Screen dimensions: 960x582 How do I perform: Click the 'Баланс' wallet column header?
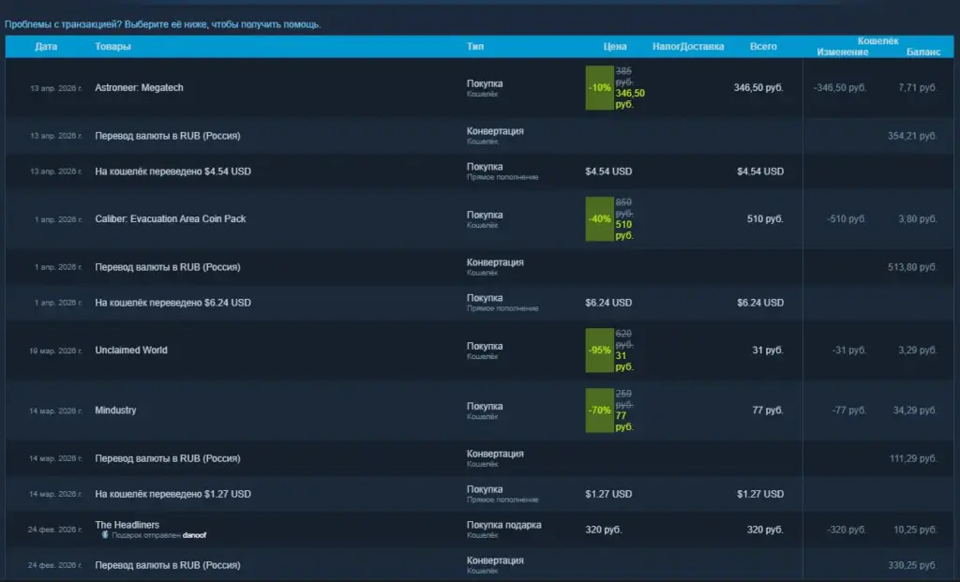tap(923, 52)
